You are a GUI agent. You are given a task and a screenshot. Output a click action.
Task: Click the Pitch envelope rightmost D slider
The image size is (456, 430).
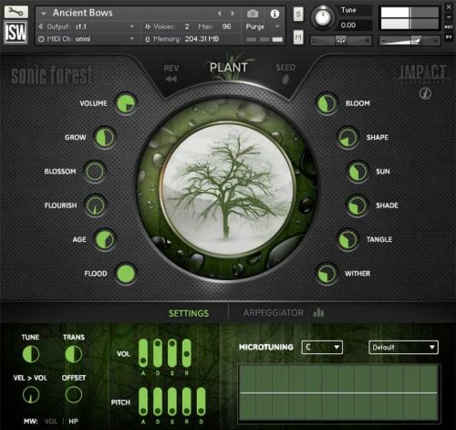pos(201,402)
